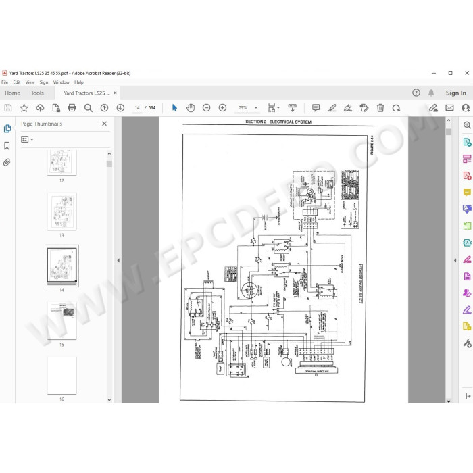Open notifications bell
This screenshot has height=473, width=473.
click(x=431, y=93)
